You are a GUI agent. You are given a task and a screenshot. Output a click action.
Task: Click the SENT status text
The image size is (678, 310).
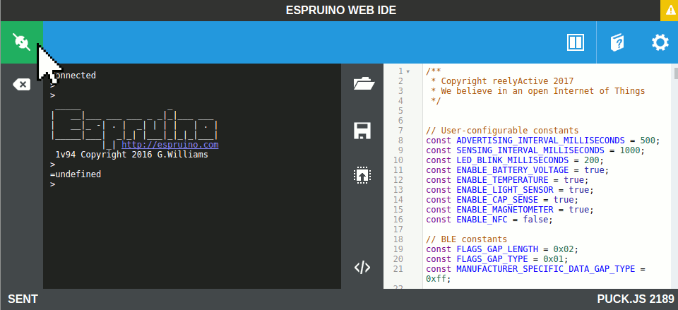coord(23,299)
